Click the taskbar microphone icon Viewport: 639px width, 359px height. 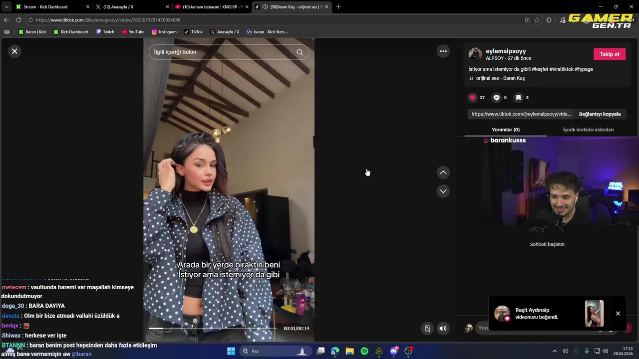(587, 351)
